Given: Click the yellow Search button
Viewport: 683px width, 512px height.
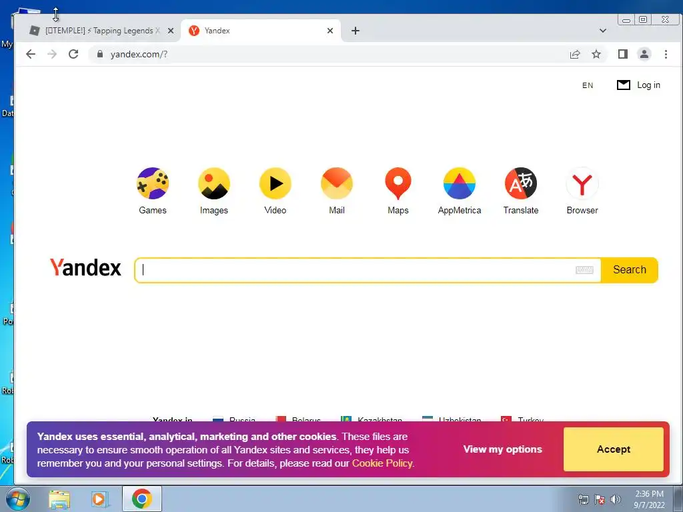Looking at the screenshot, I should (630, 270).
